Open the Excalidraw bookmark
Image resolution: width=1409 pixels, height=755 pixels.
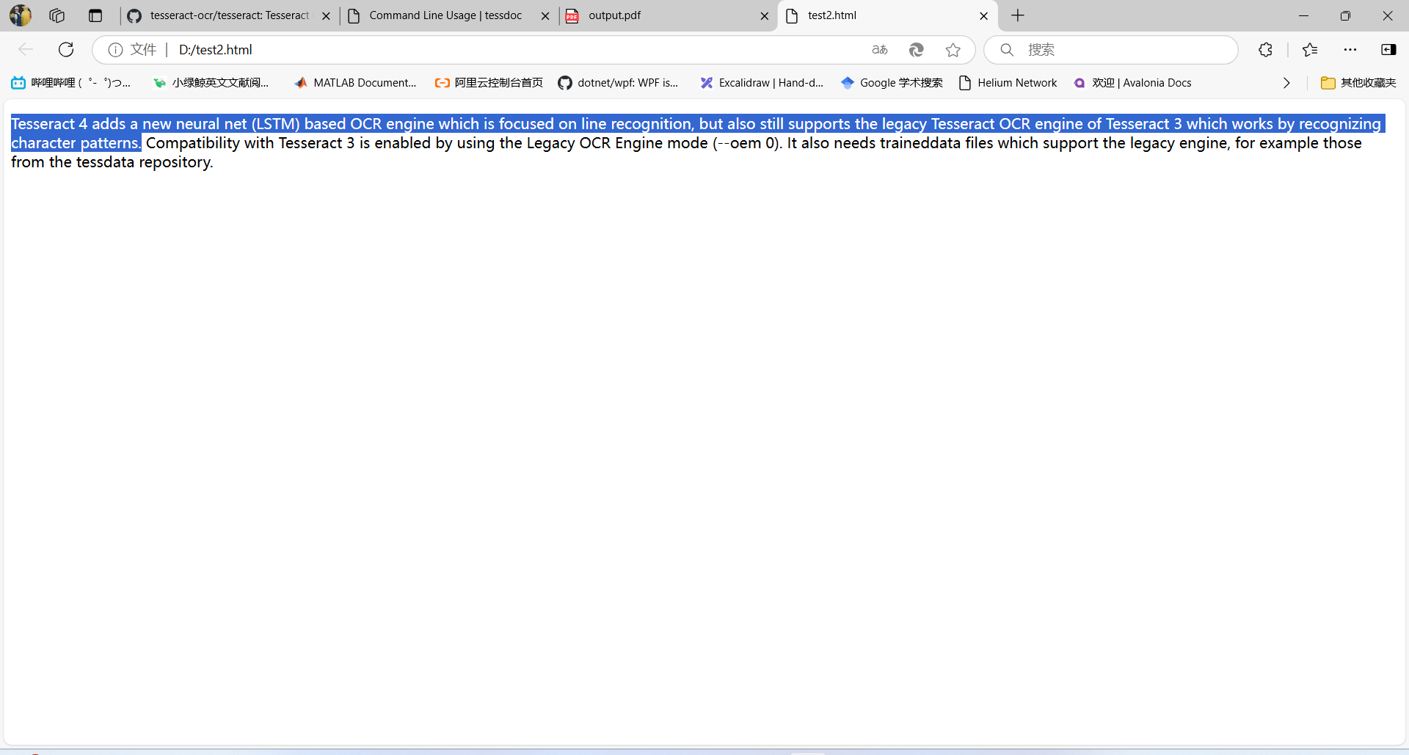tap(762, 83)
